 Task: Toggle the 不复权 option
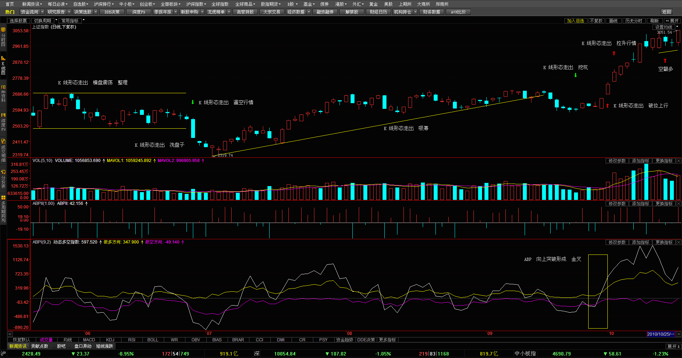point(596,21)
